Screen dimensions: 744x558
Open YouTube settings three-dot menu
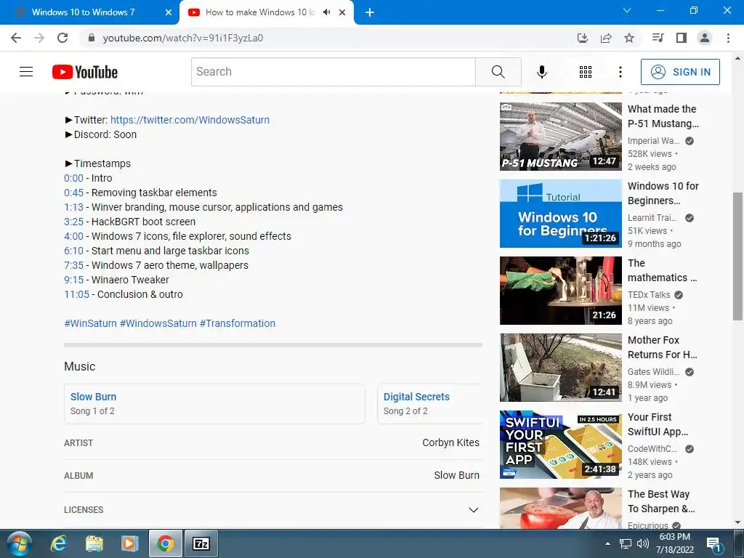(x=620, y=72)
